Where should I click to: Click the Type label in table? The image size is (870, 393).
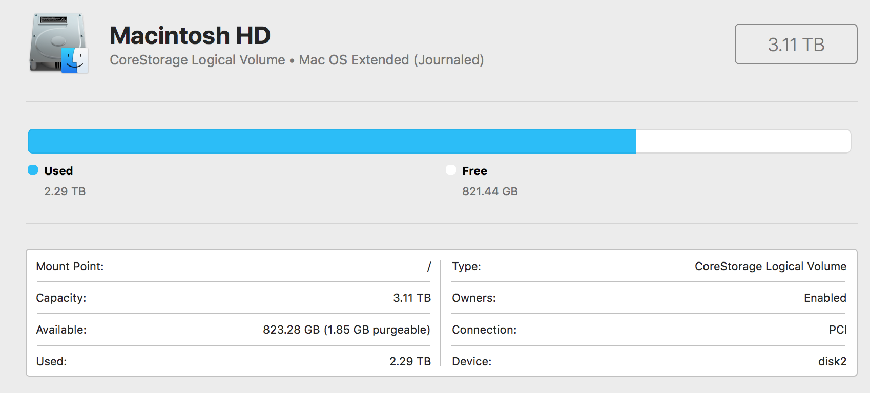point(466,266)
